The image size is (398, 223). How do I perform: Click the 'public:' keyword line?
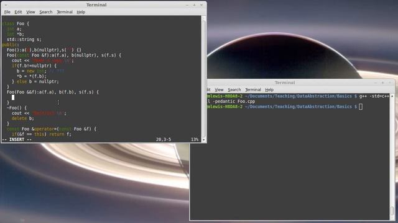11,45
